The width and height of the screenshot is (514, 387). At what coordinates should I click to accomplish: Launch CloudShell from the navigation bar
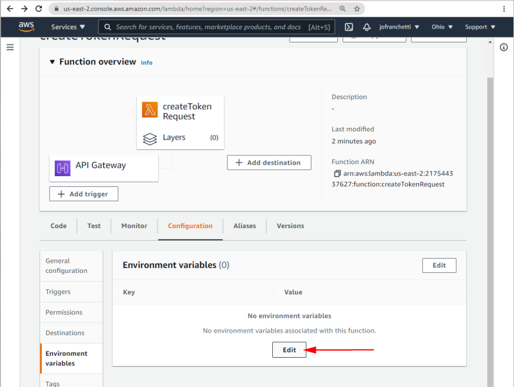[x=348, y=26]
